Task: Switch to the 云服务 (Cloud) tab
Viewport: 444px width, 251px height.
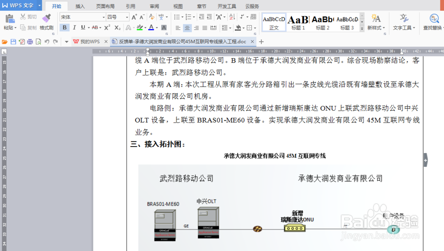Action: pyautogui.click(x=252, y=6)
